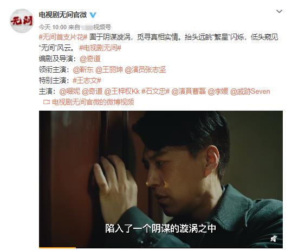
Task: Open the #石文忠# topic tag
Action: pyautogui.click(x=155, y=91)
